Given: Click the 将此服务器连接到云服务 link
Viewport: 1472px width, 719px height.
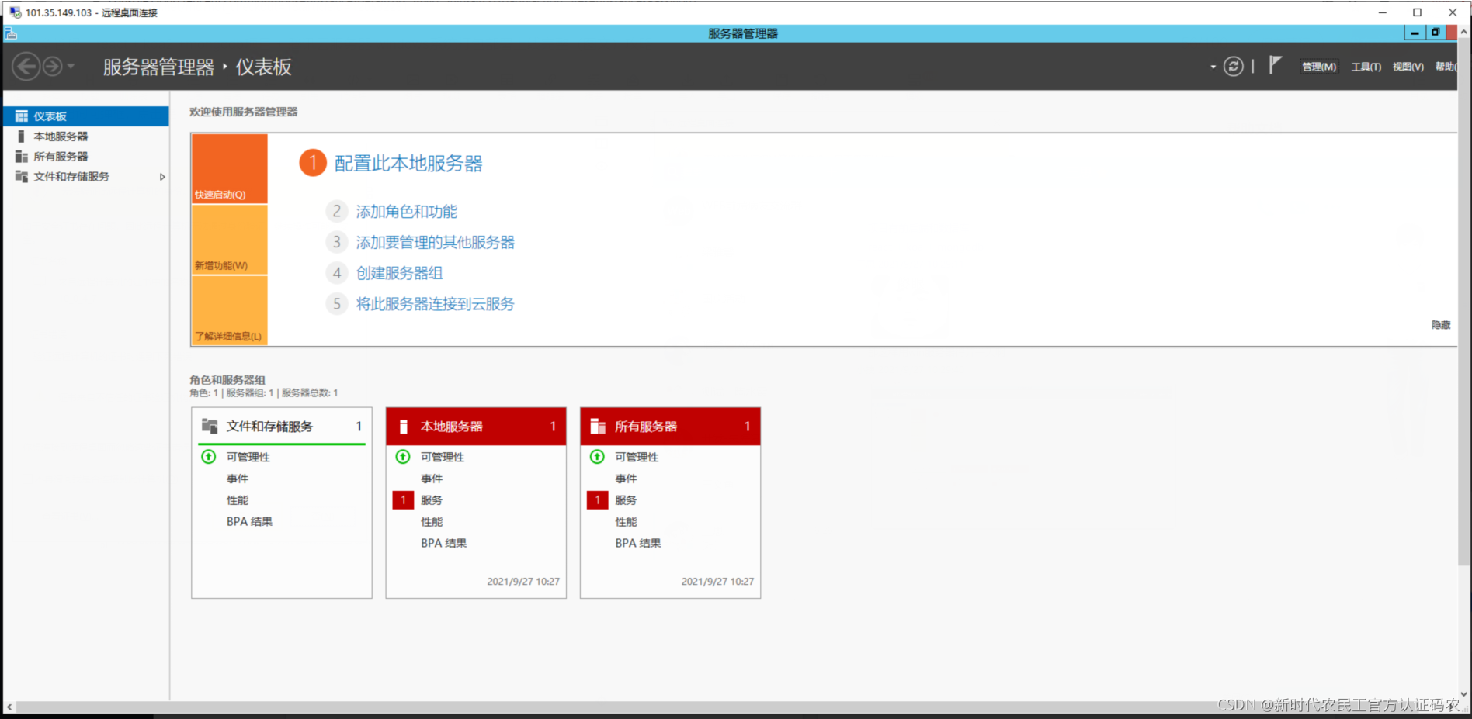Looking at the screenshot, I should tap(435, 304).
